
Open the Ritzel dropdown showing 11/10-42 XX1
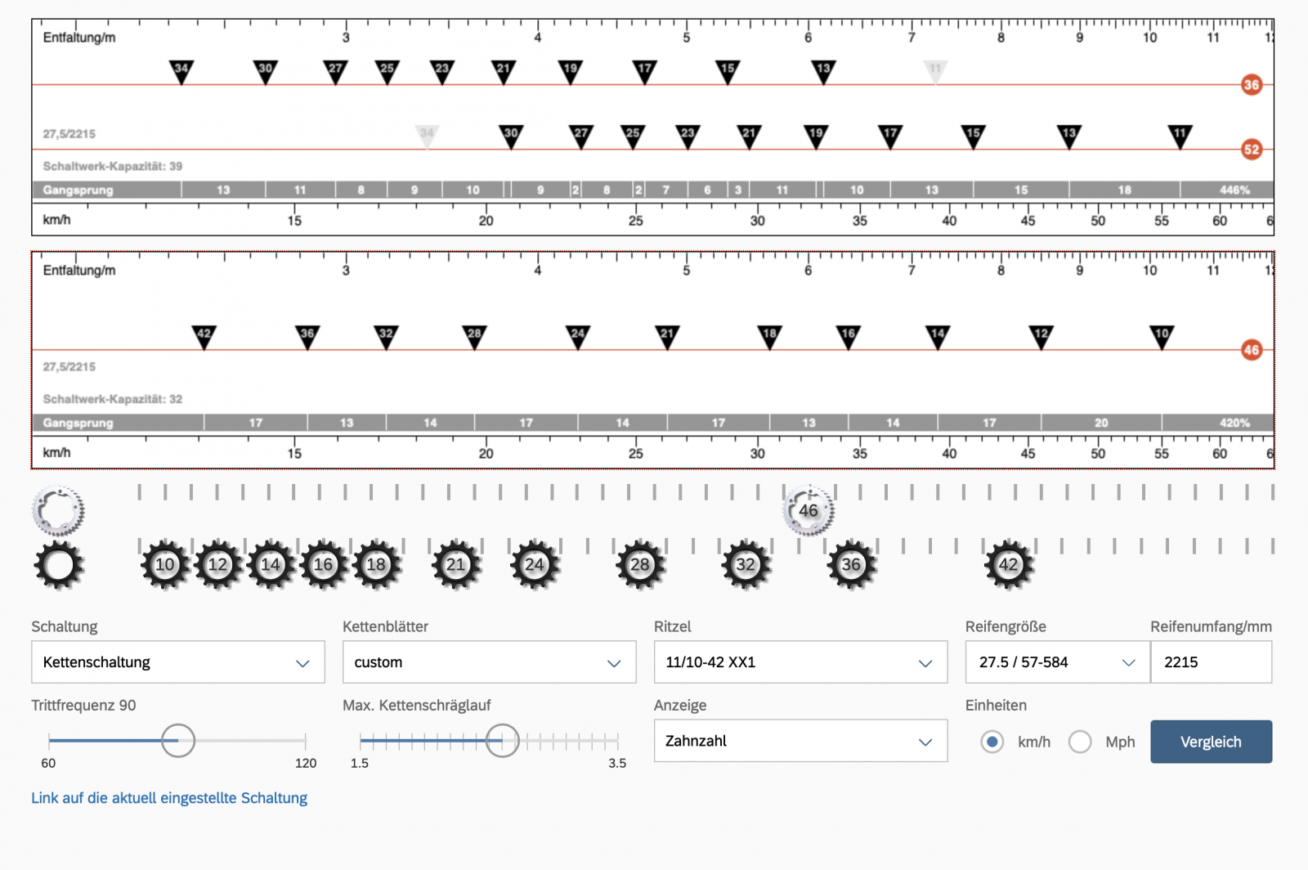point(800,661)
